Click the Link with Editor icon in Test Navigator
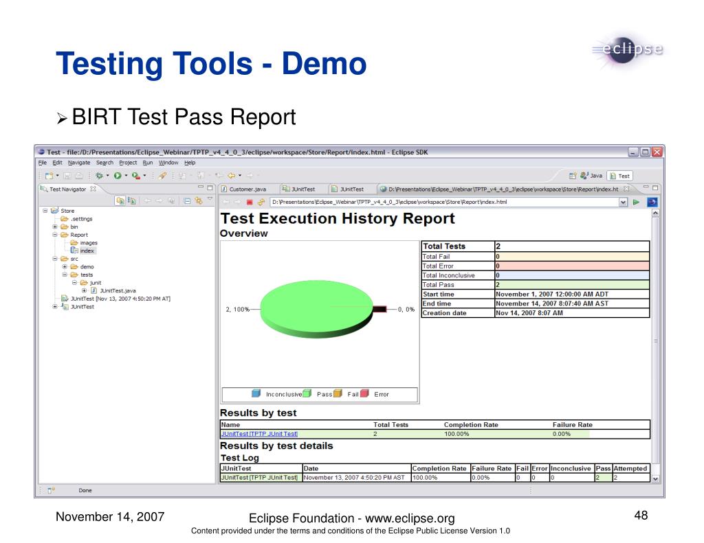The width and height of the screenshot is (704, 543). [199, 201]
